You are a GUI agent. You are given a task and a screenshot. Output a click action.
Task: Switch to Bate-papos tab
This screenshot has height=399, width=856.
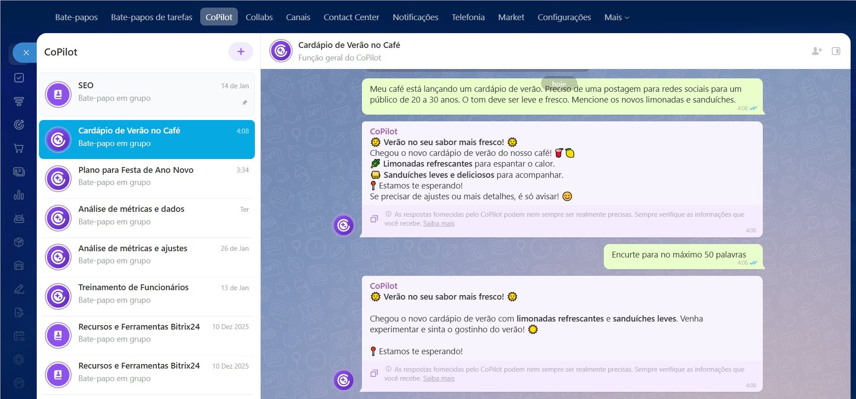point(76,17)
